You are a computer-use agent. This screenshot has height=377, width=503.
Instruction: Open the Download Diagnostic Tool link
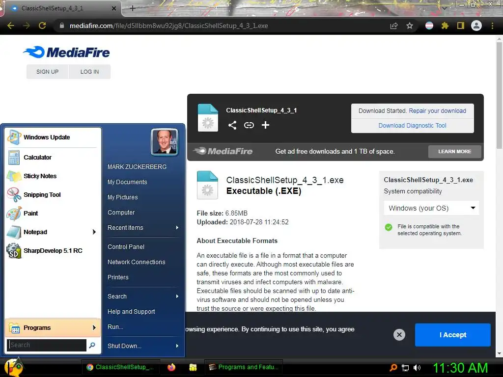click(412, 126)
